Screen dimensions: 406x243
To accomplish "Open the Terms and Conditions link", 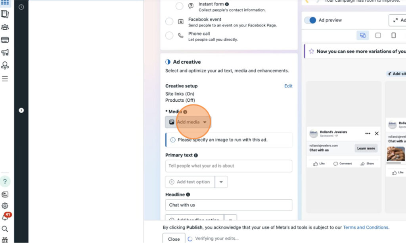I will click(x=366, y=228).
